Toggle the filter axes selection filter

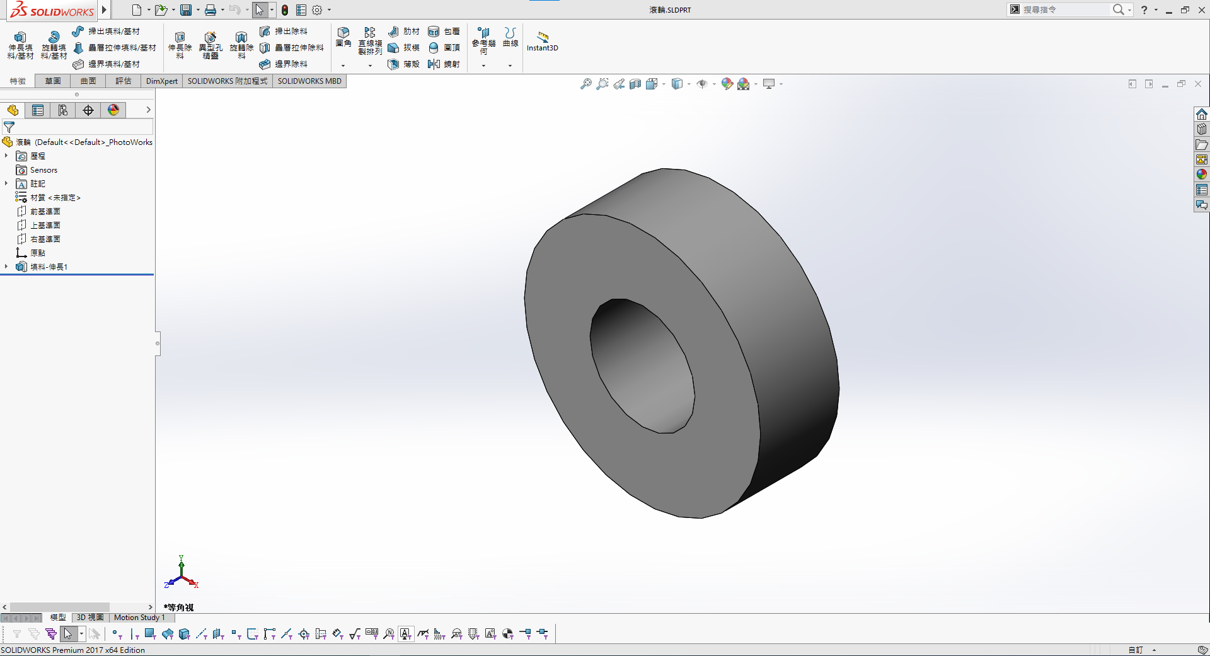(201, 634)
